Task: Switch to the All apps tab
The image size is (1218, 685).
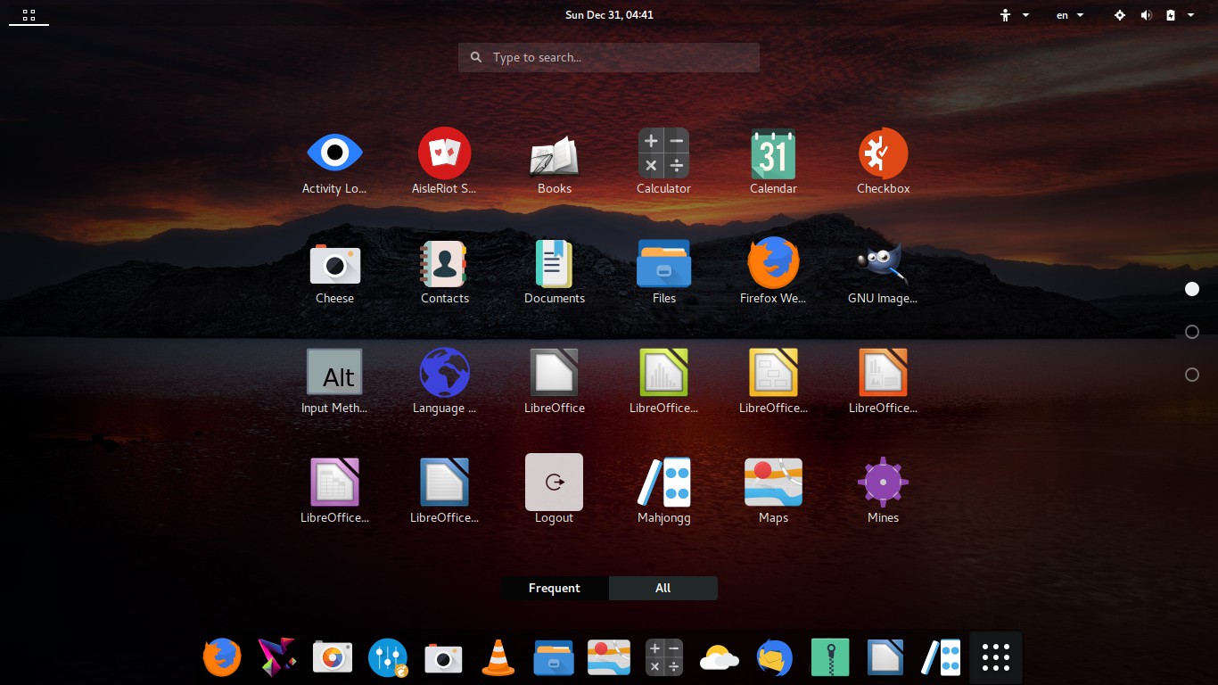Action: coord(663,588)
